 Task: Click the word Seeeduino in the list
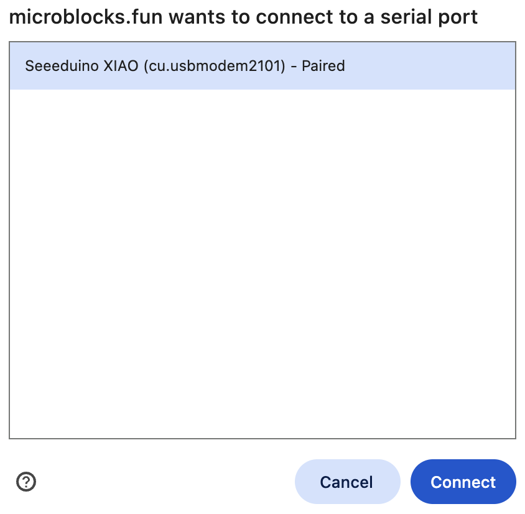pos(60,66)
